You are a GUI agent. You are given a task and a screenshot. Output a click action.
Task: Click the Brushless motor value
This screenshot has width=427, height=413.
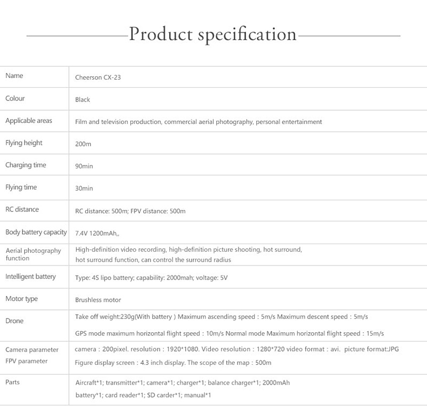tap(98, 300)
